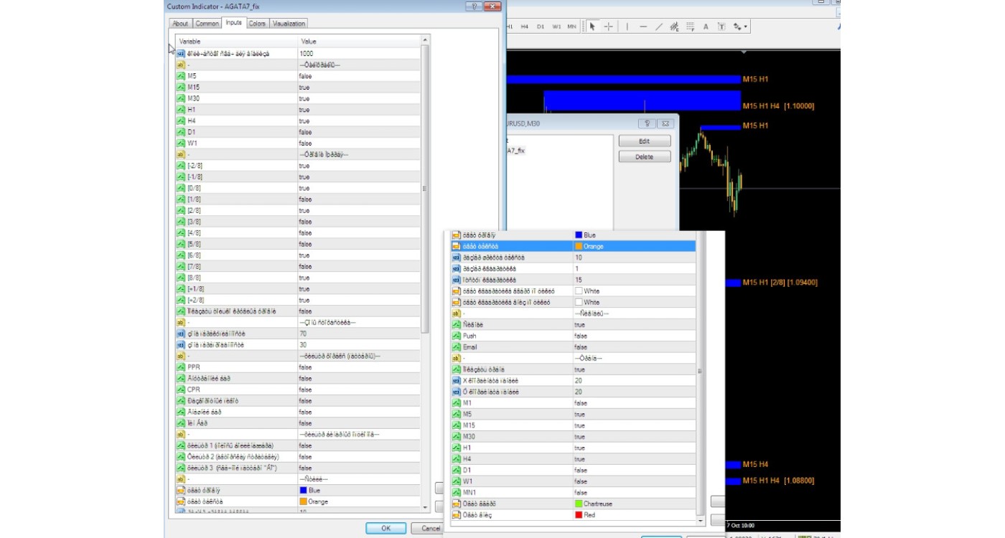The height and width of the screenshot is (538, 1005).
Task: Select the Fibonacci retracement tool
Action: click(x=690, y=27)
